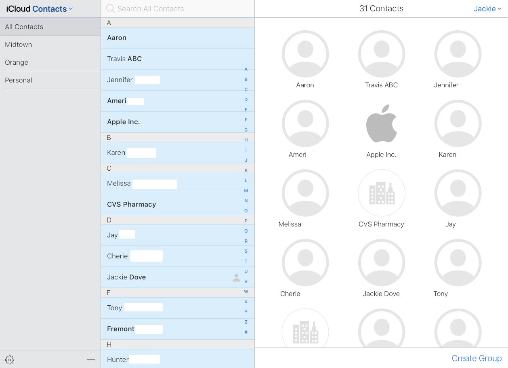Click the person icon beside Jackie Dove
508x368 pixels.
coord(237,277)
